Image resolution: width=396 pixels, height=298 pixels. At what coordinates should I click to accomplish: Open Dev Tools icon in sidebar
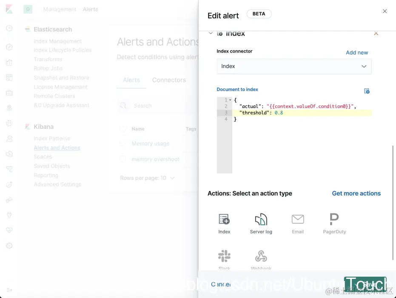pos(9,215)
